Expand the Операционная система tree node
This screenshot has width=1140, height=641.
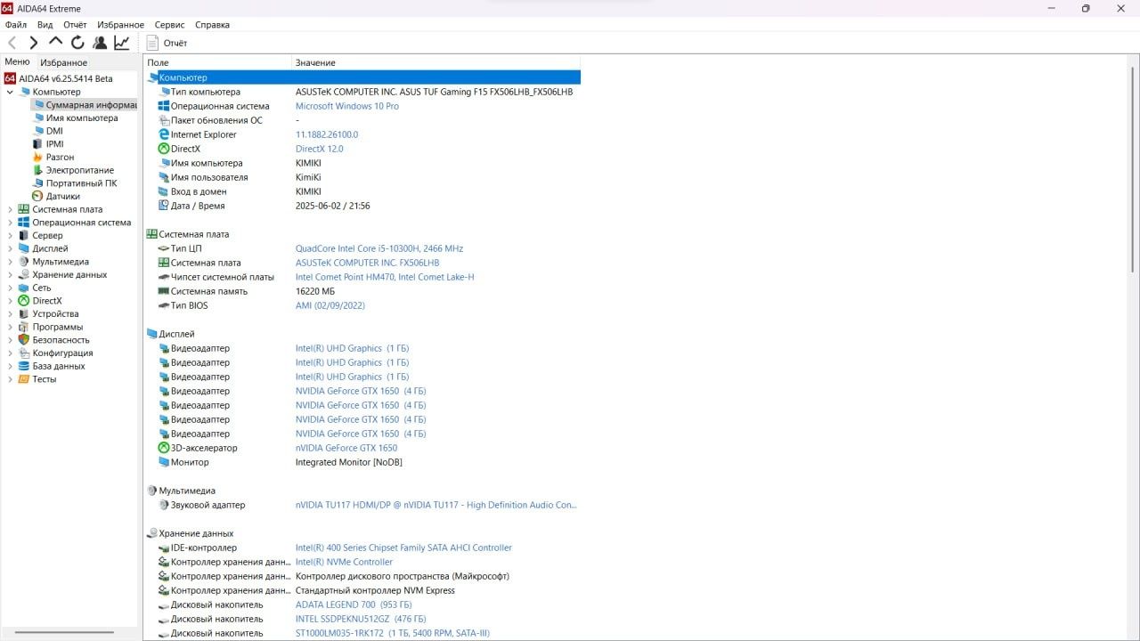[11, 223]
